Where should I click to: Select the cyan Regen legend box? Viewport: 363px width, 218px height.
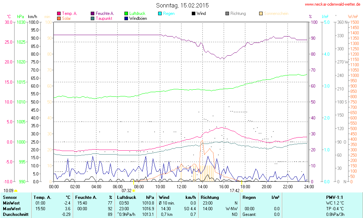click(x=160, y=13)
